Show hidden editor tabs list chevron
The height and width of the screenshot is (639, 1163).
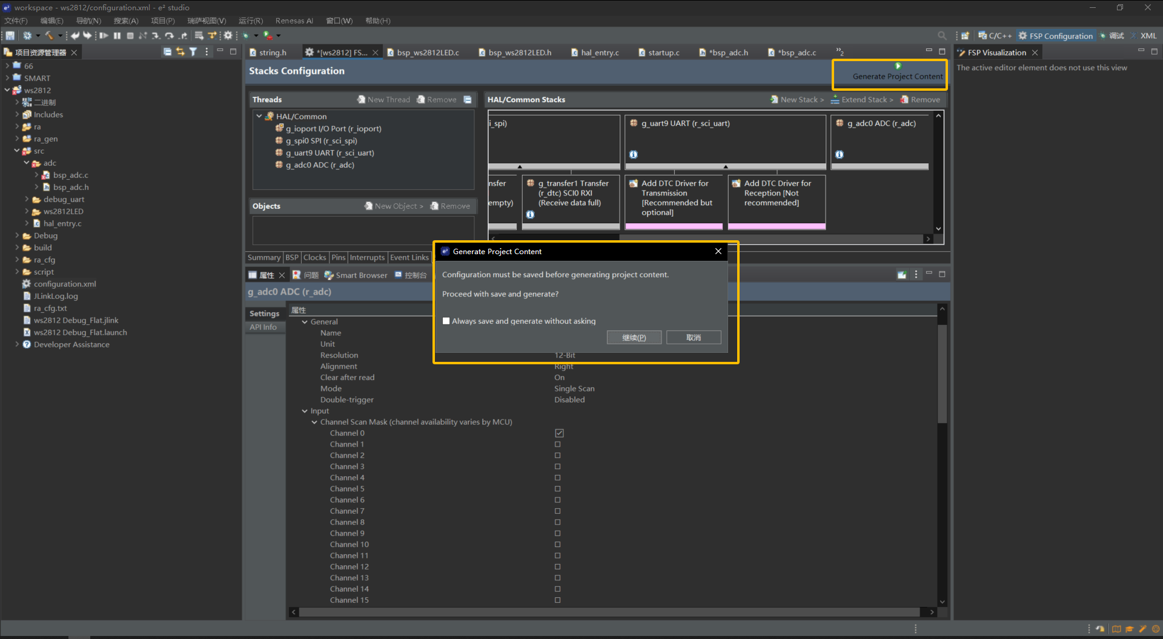tap(840, 52)
